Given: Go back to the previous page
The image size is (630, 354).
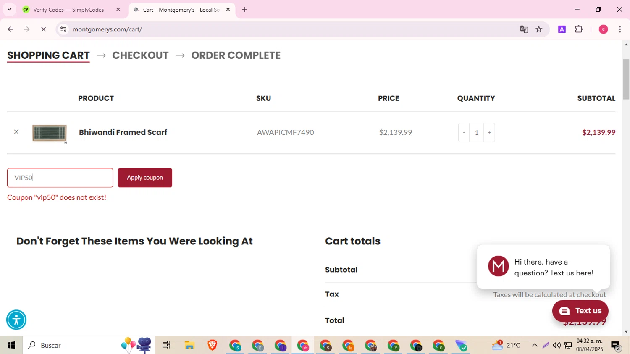Looking at the screenshot, I should click(10, 29).
